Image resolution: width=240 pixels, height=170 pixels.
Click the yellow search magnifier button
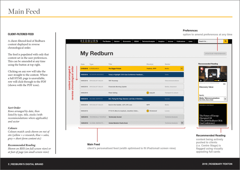point(226,41)
